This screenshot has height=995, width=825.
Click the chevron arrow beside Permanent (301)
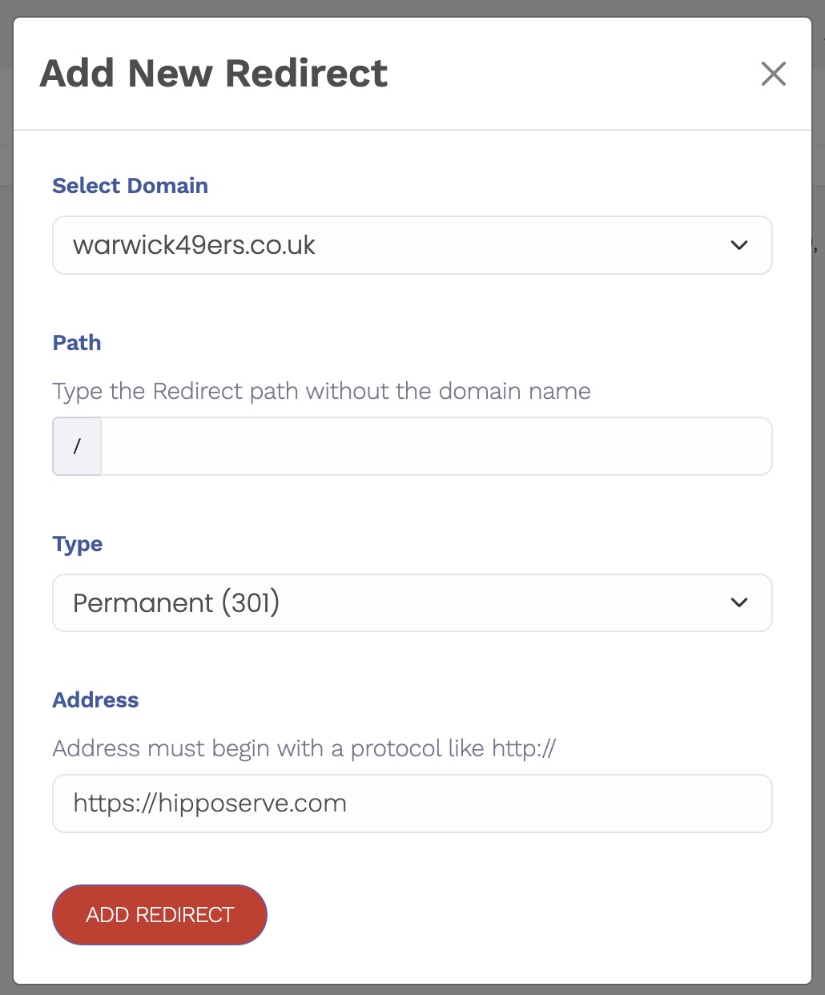click(x=738, y=602)
